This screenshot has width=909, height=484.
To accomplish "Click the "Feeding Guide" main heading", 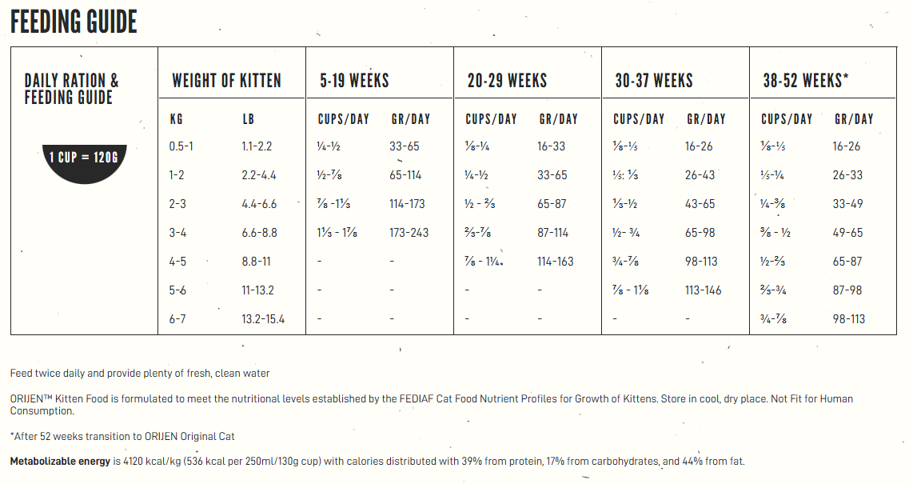I will point(74,22).
